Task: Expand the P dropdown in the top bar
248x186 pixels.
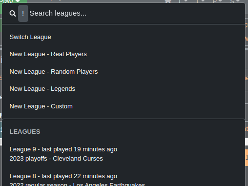Action: 217,1
